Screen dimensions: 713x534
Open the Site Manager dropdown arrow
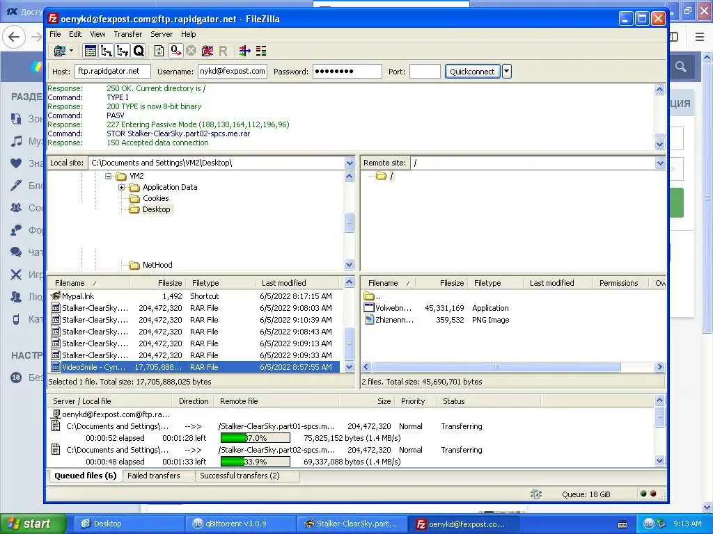(x=72, y=51)
